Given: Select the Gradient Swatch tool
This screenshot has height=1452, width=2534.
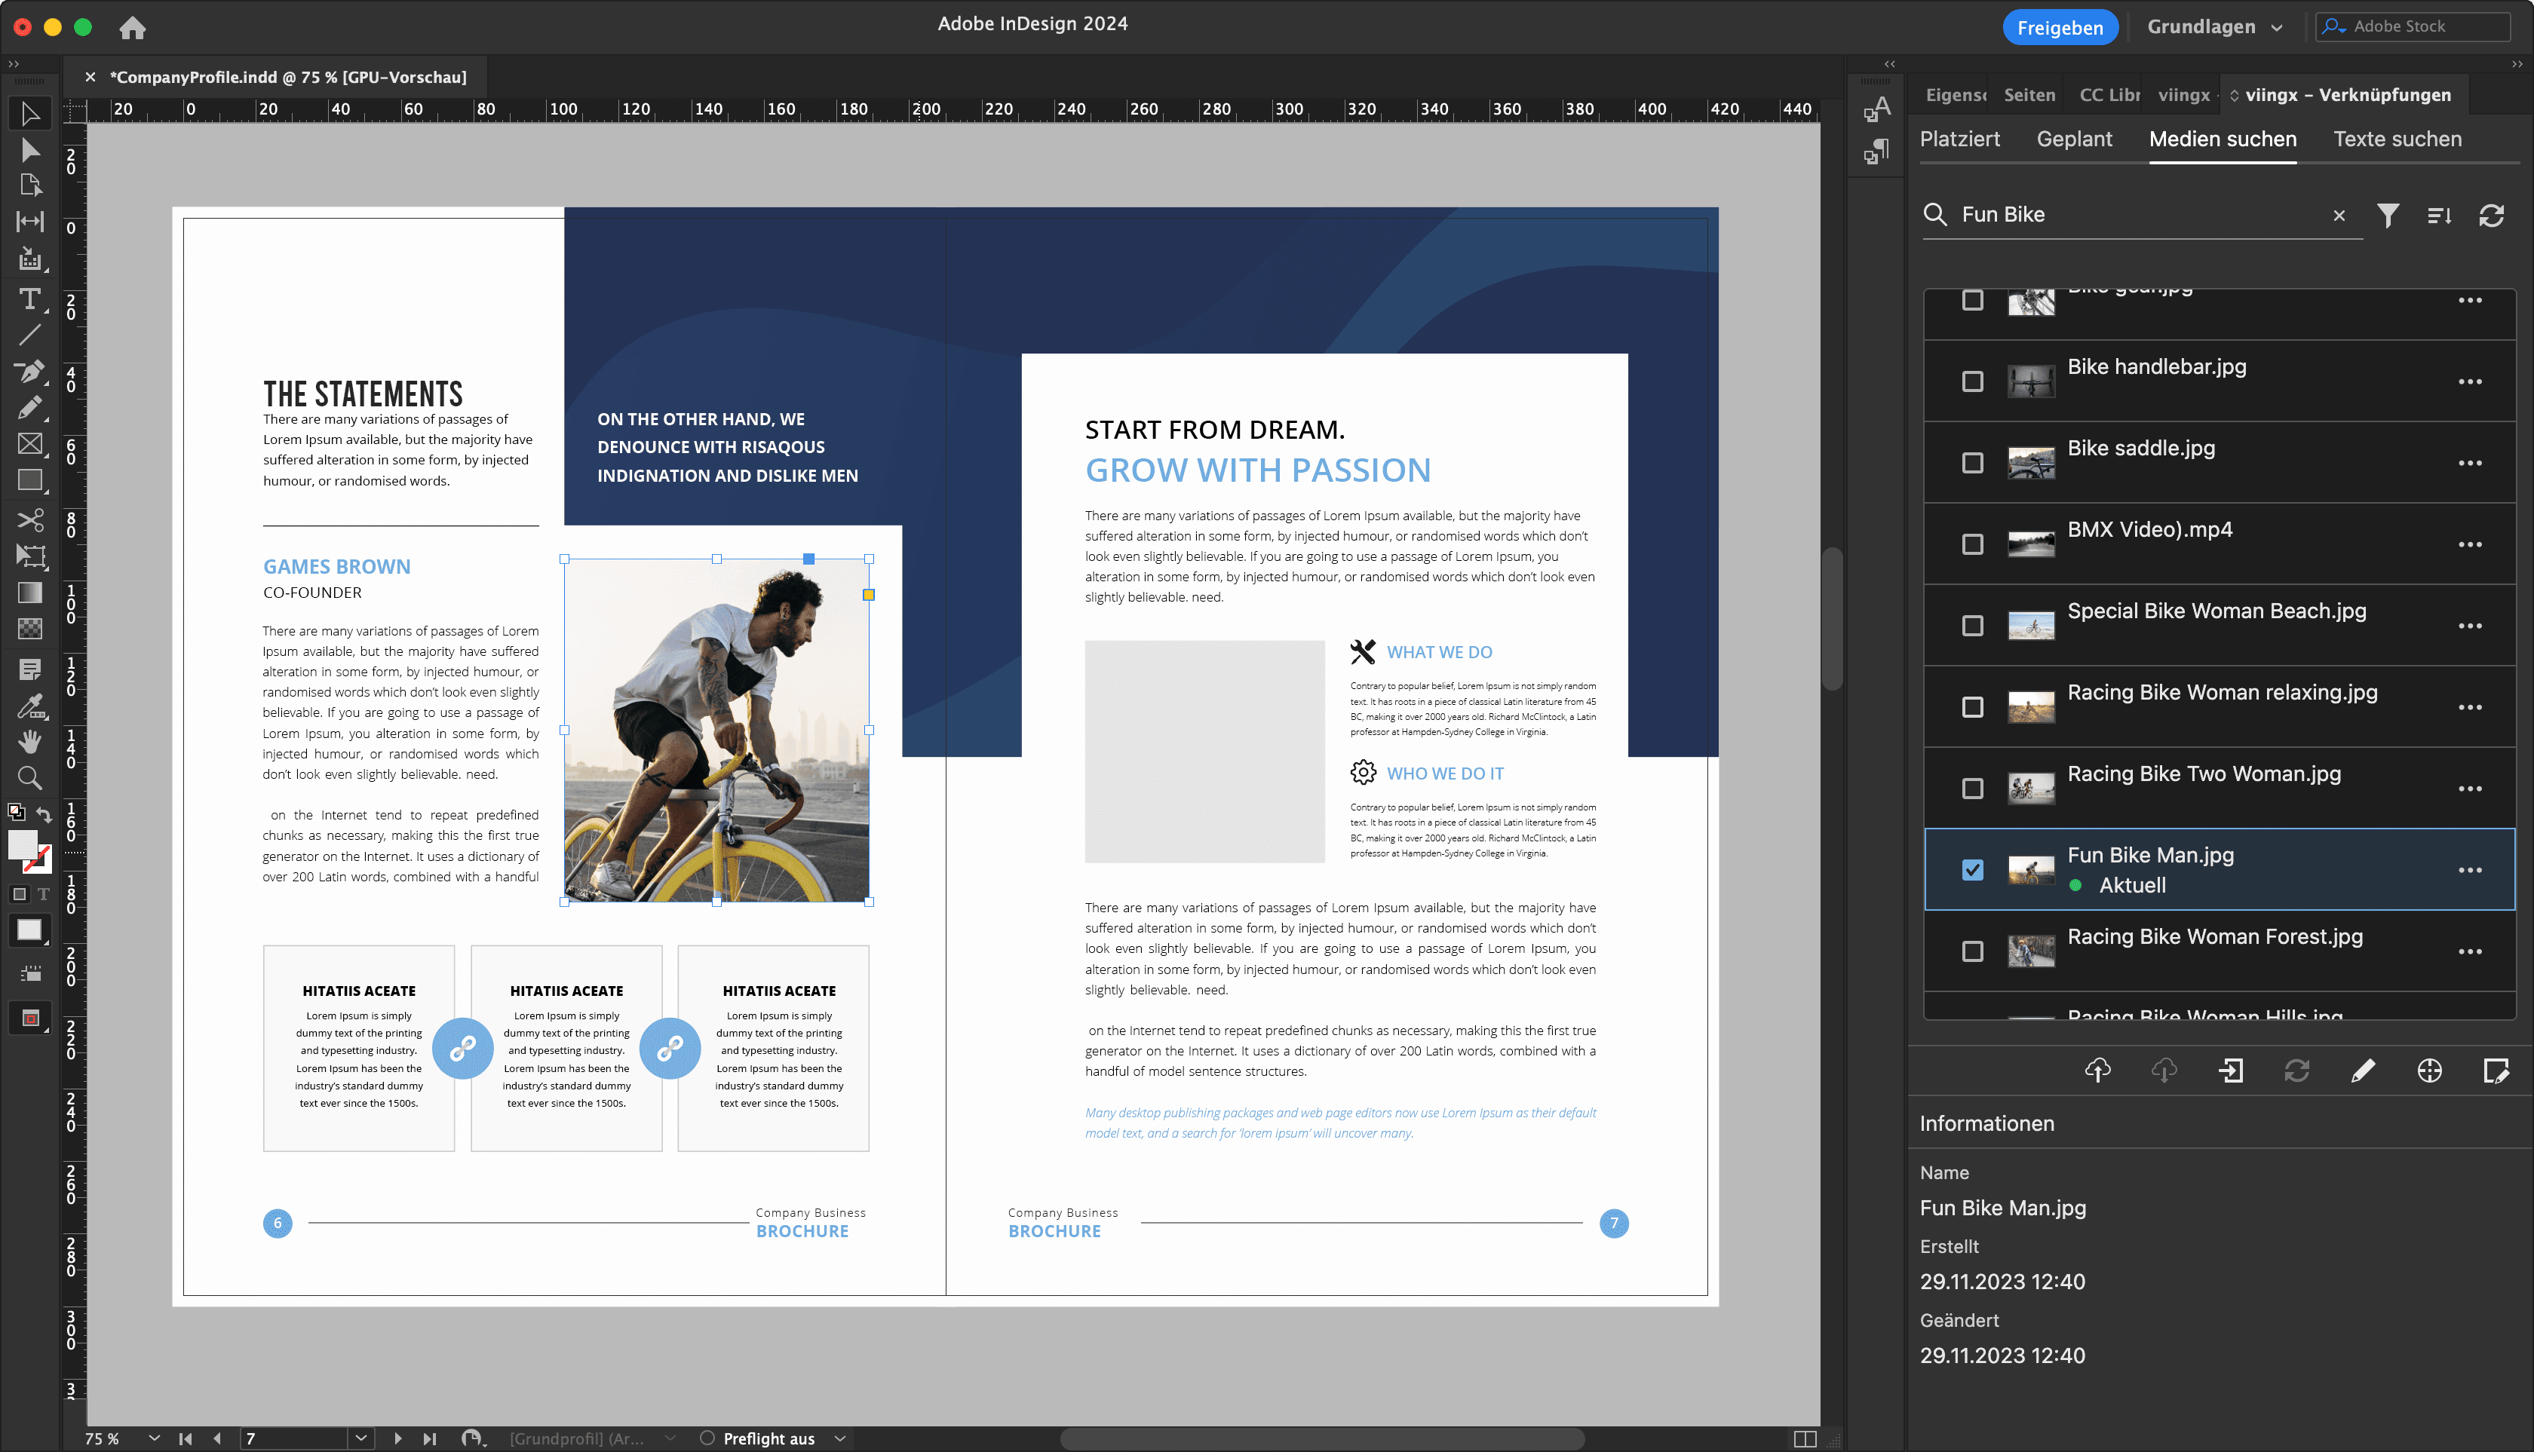Looking at the screenshot, I should (x=29, y=593).
